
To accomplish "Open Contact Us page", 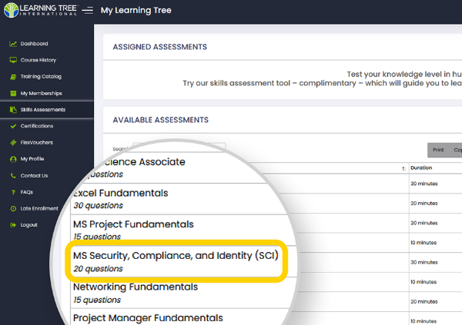I will 34,176.
